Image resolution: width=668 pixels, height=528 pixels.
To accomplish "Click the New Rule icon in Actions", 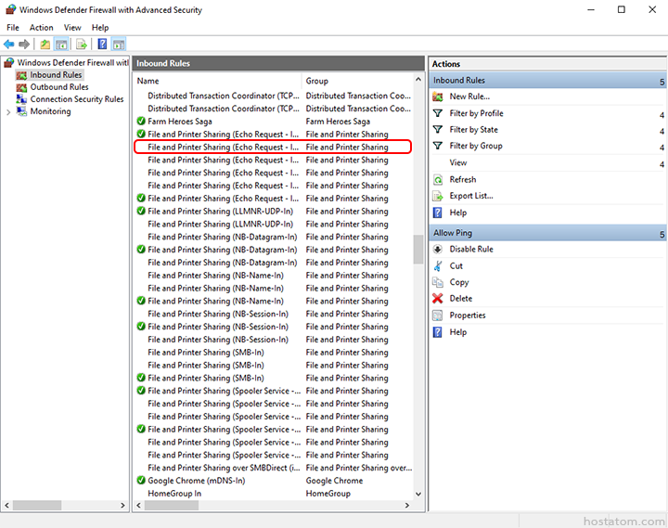I will pyautogui.click(x=439, y=97).
